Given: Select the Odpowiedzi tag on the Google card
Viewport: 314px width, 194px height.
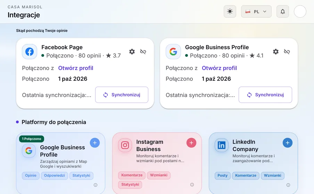Looking at the screenshot, I should click(55, 175).
